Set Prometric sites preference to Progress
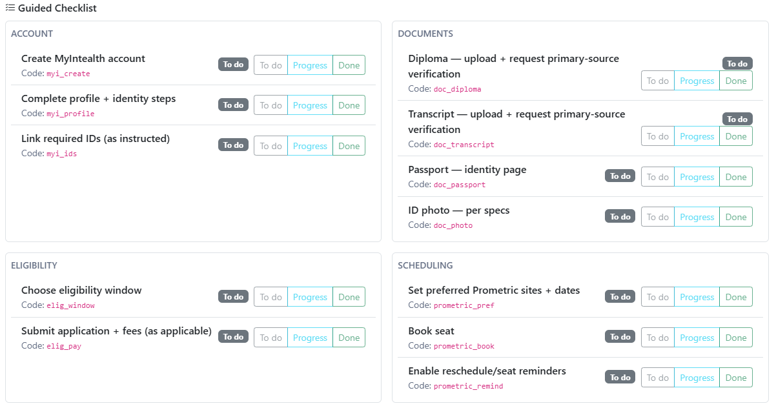The width and height of the screenshot is (776, 408). 697,297
